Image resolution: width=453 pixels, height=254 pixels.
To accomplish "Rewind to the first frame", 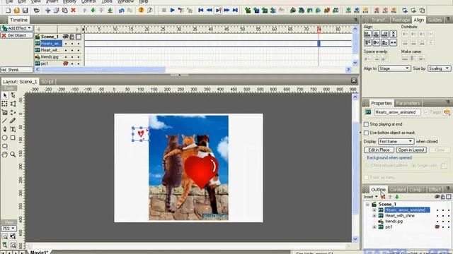I will (x=201, y=11).
